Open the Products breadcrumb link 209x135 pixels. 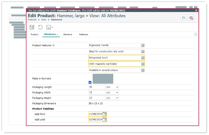[32, 20]
